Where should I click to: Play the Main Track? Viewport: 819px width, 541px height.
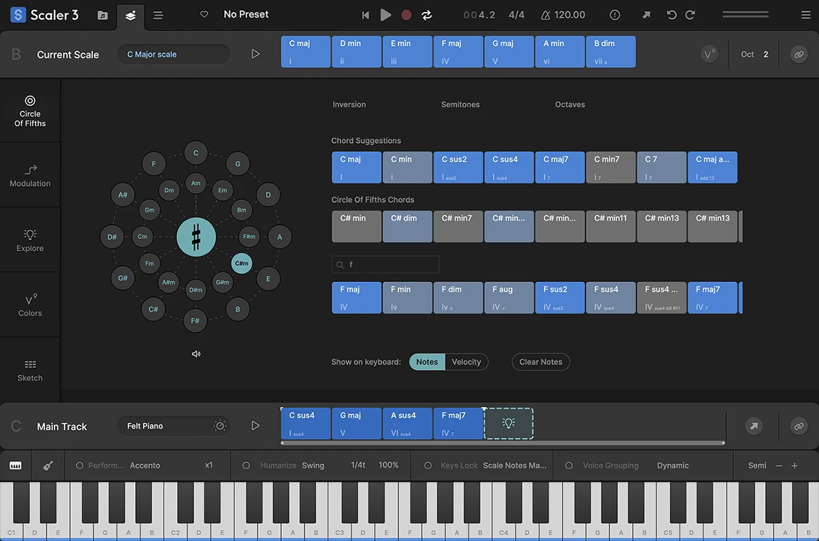255,426
